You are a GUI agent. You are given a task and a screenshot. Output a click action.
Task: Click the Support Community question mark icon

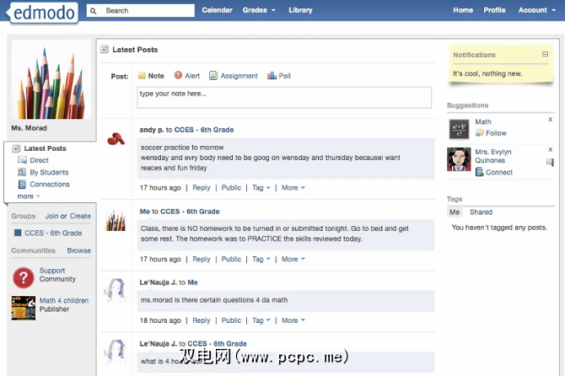24,277
